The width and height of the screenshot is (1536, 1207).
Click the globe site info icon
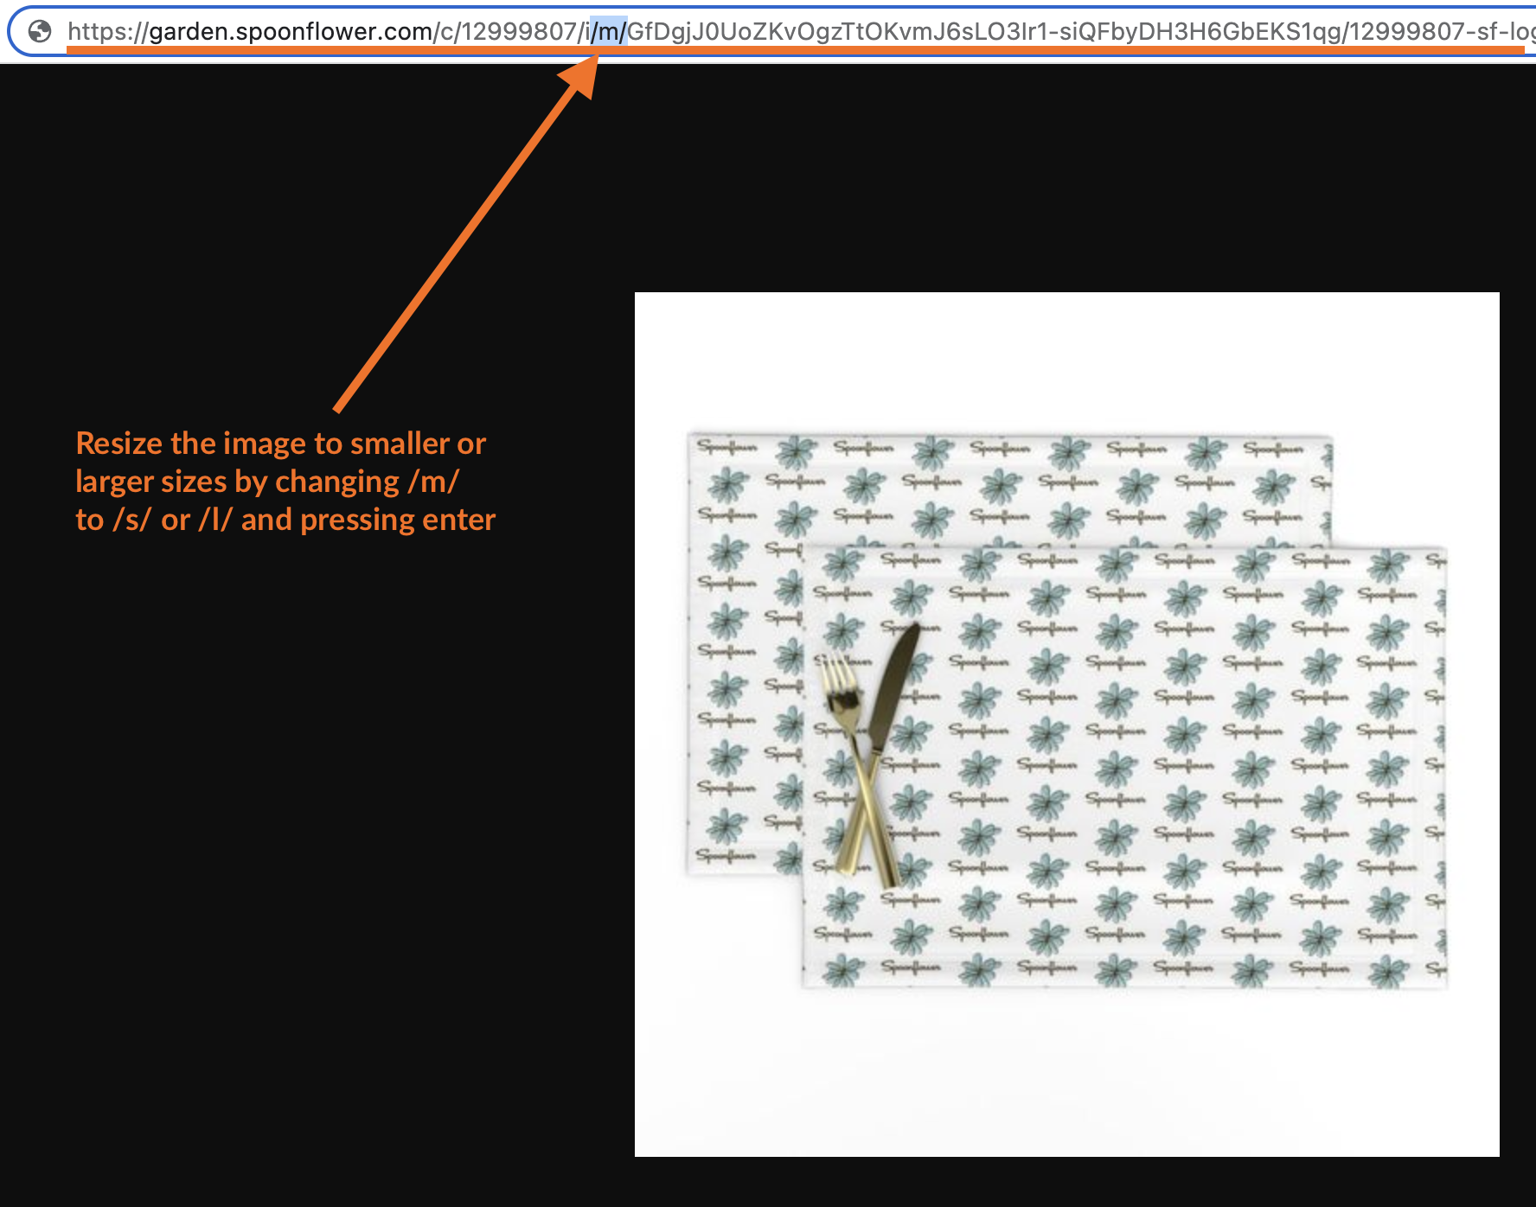tap(40, 32)
